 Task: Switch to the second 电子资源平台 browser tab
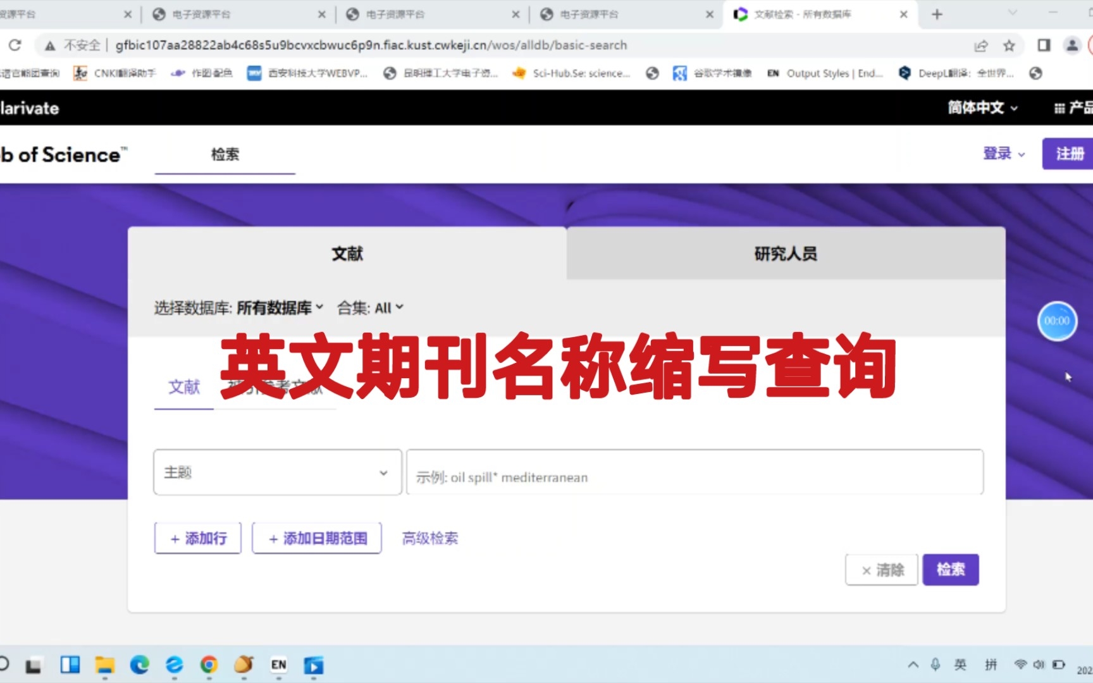(x=395, y=14)
